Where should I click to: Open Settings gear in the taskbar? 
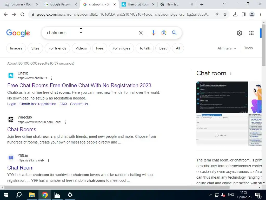(x=70, y=195)
